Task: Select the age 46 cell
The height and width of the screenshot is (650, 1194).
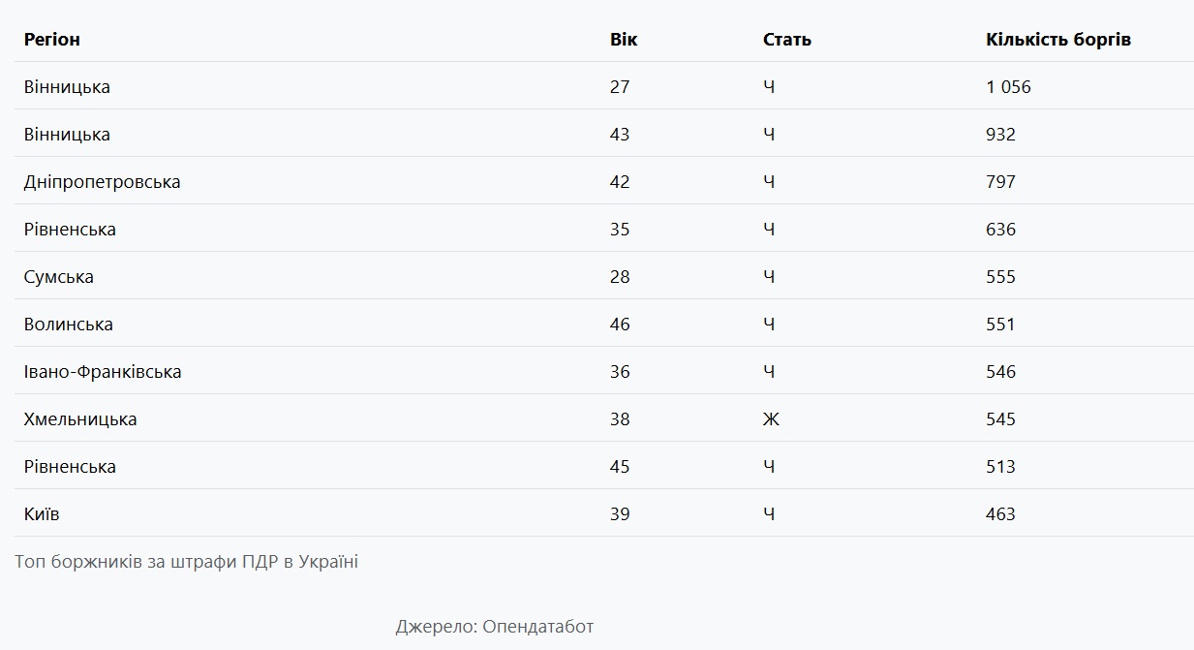Action: point(620,325)
